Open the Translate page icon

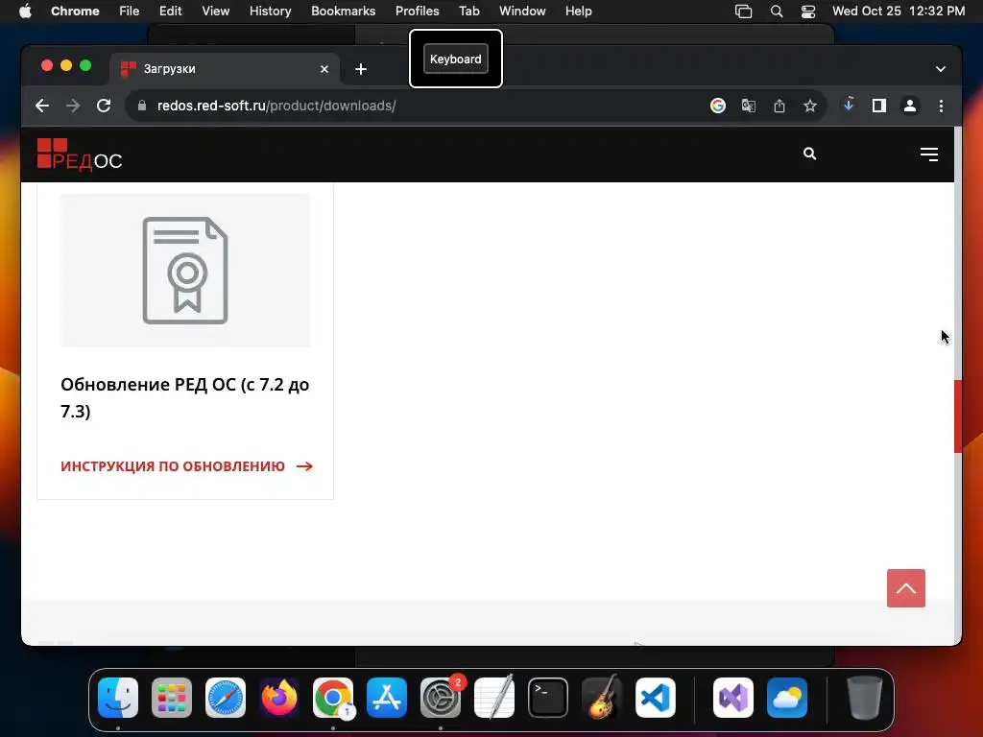click(x=749, y=106)
